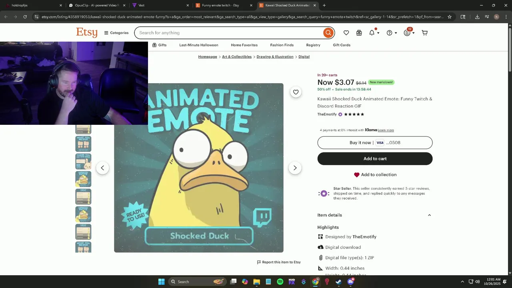The height and width of the screenshot is (288, 512).
Task: Open the volume control in the tray
Action: click(477, 282)
